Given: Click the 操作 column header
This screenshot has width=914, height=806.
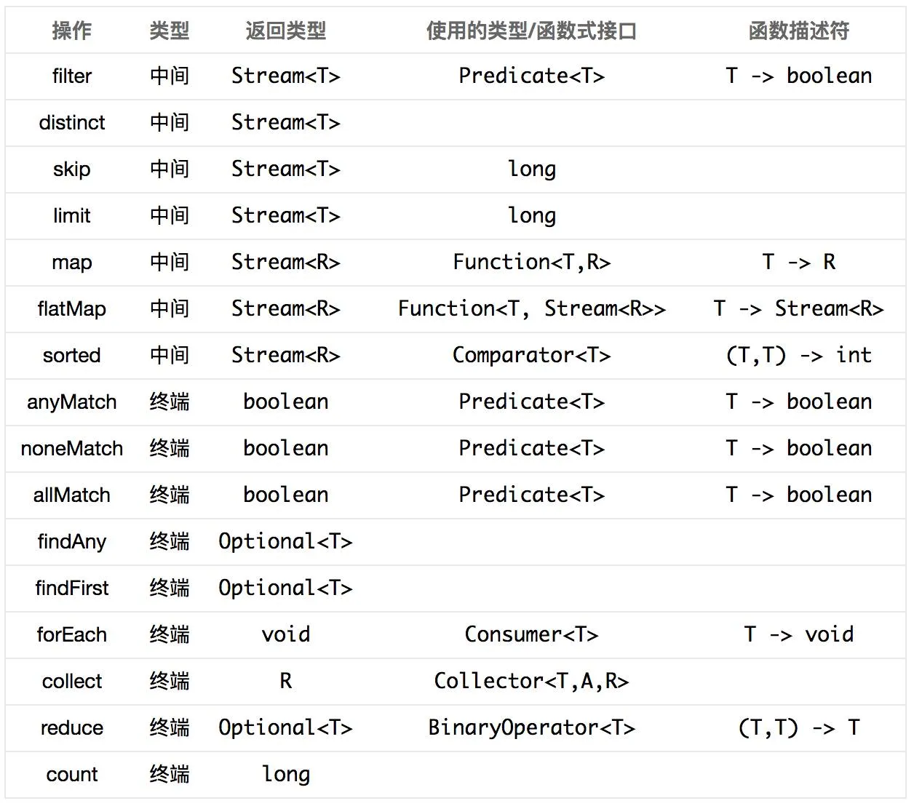Looking at the screenshot, I should [x=71, y=31].
